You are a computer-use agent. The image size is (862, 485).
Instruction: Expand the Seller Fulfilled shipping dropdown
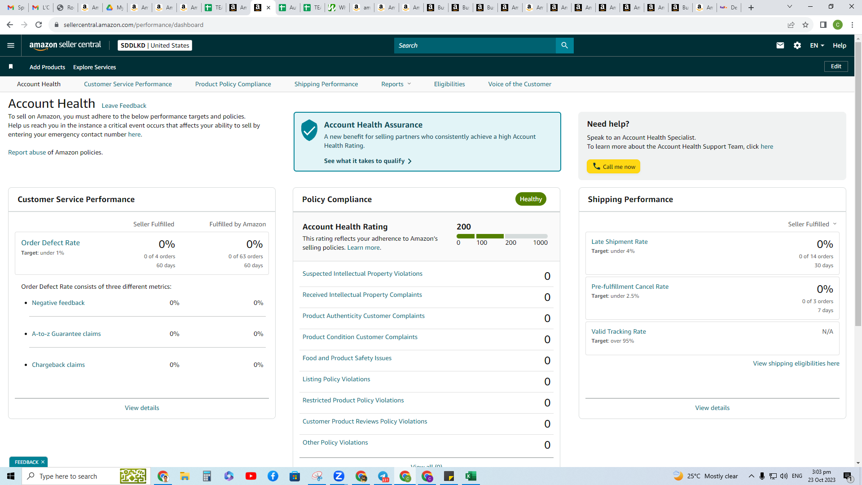pos(812,224)
